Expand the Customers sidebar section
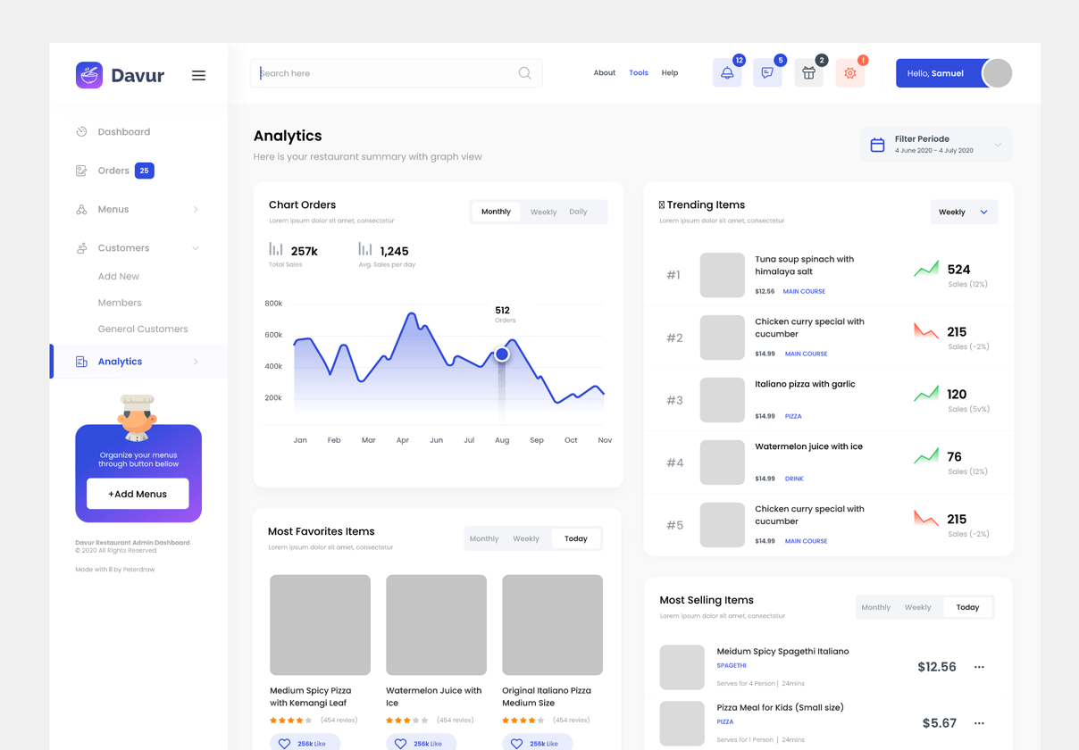Viewport: 1079px width, 750px height. pos(123,247)
